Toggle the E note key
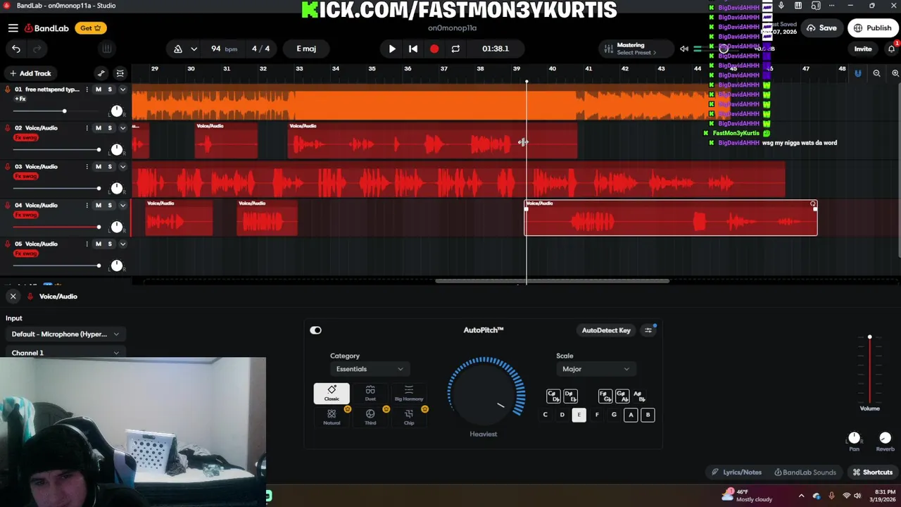Screen dimensions: 901x507 pos(579,415)
